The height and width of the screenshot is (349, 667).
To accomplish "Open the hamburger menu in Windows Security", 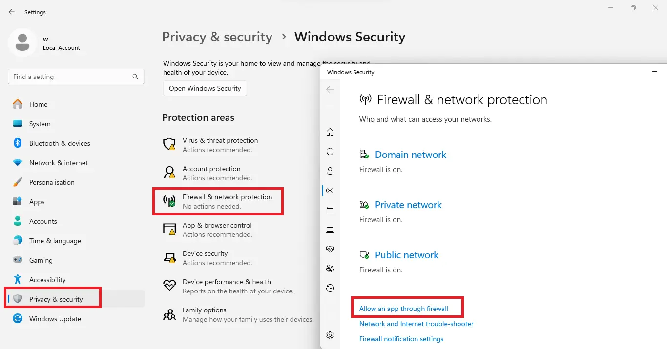I will coord(330,109).
